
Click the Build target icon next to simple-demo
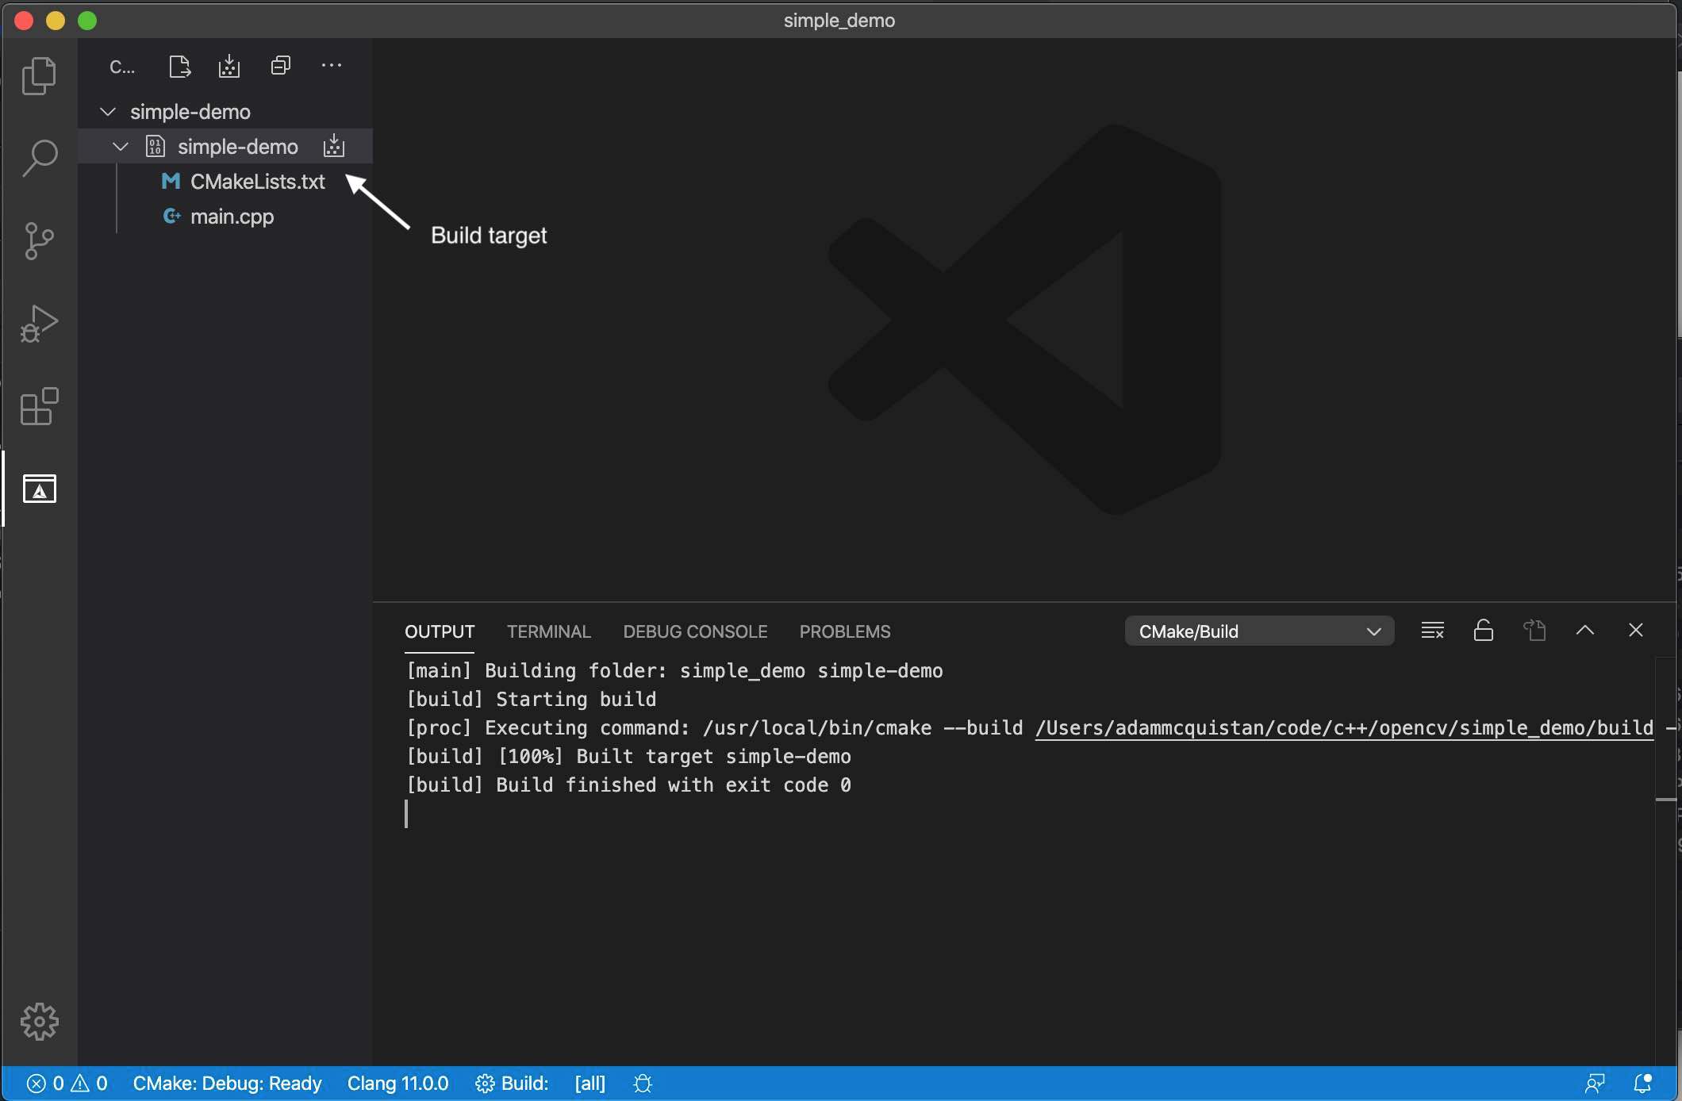click(x=334, y=146)
